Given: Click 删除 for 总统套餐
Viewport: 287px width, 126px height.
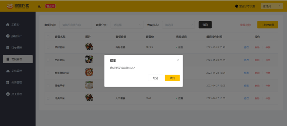Looking at the screenshot, I should click(x=257, y=60).
